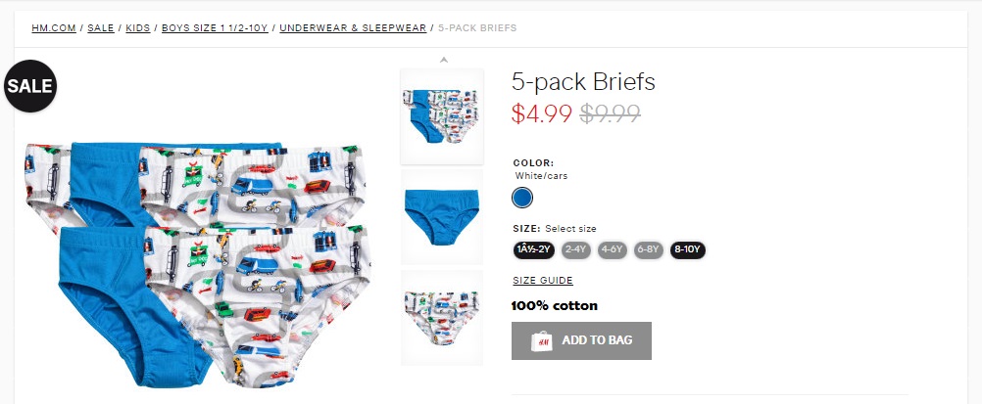Navigate to Kids breadcrumb

coord(137,27)
